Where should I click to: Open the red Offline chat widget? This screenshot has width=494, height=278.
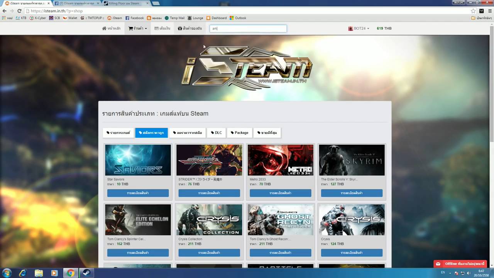[460, 264]
